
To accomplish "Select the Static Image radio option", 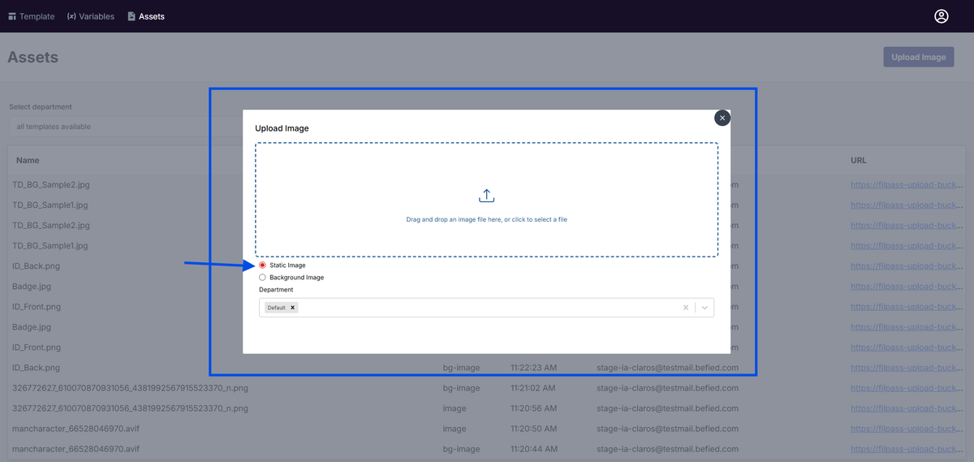I will coord(262,266).
